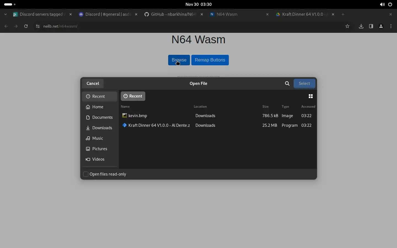Cancel the Open File dialog
The image size is (397, 248).
pos(93,83)
